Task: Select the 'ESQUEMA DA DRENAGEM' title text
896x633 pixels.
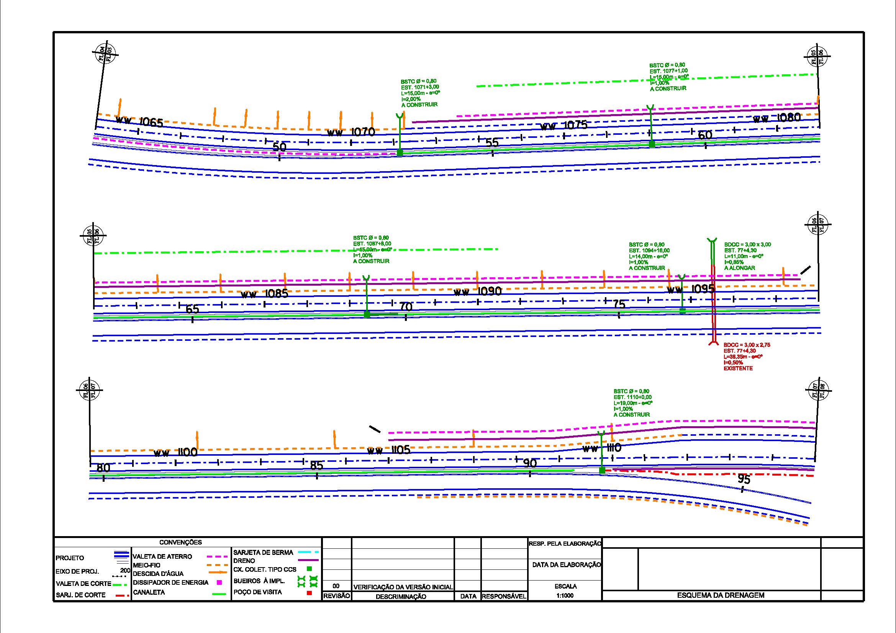Action: point(721,595)
